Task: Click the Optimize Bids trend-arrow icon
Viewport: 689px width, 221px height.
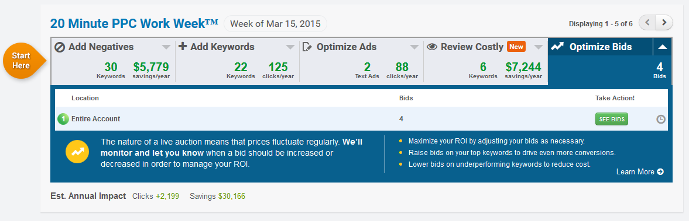Action: tap(557, 47)
